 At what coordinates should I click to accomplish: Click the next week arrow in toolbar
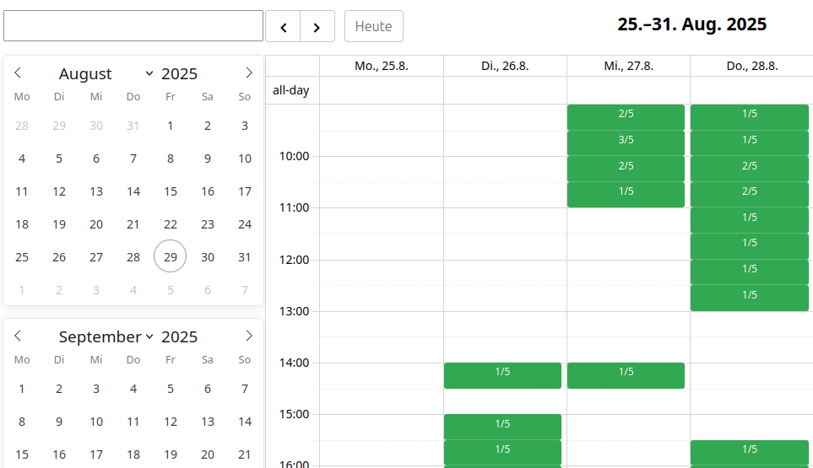[x=317, y=26]
